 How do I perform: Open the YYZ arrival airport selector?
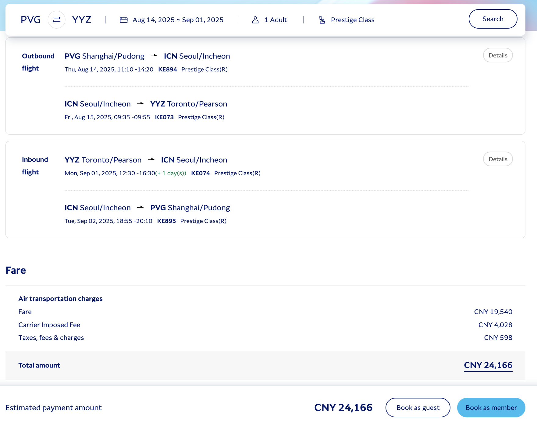pyautogui.click(x=82, y=20)
